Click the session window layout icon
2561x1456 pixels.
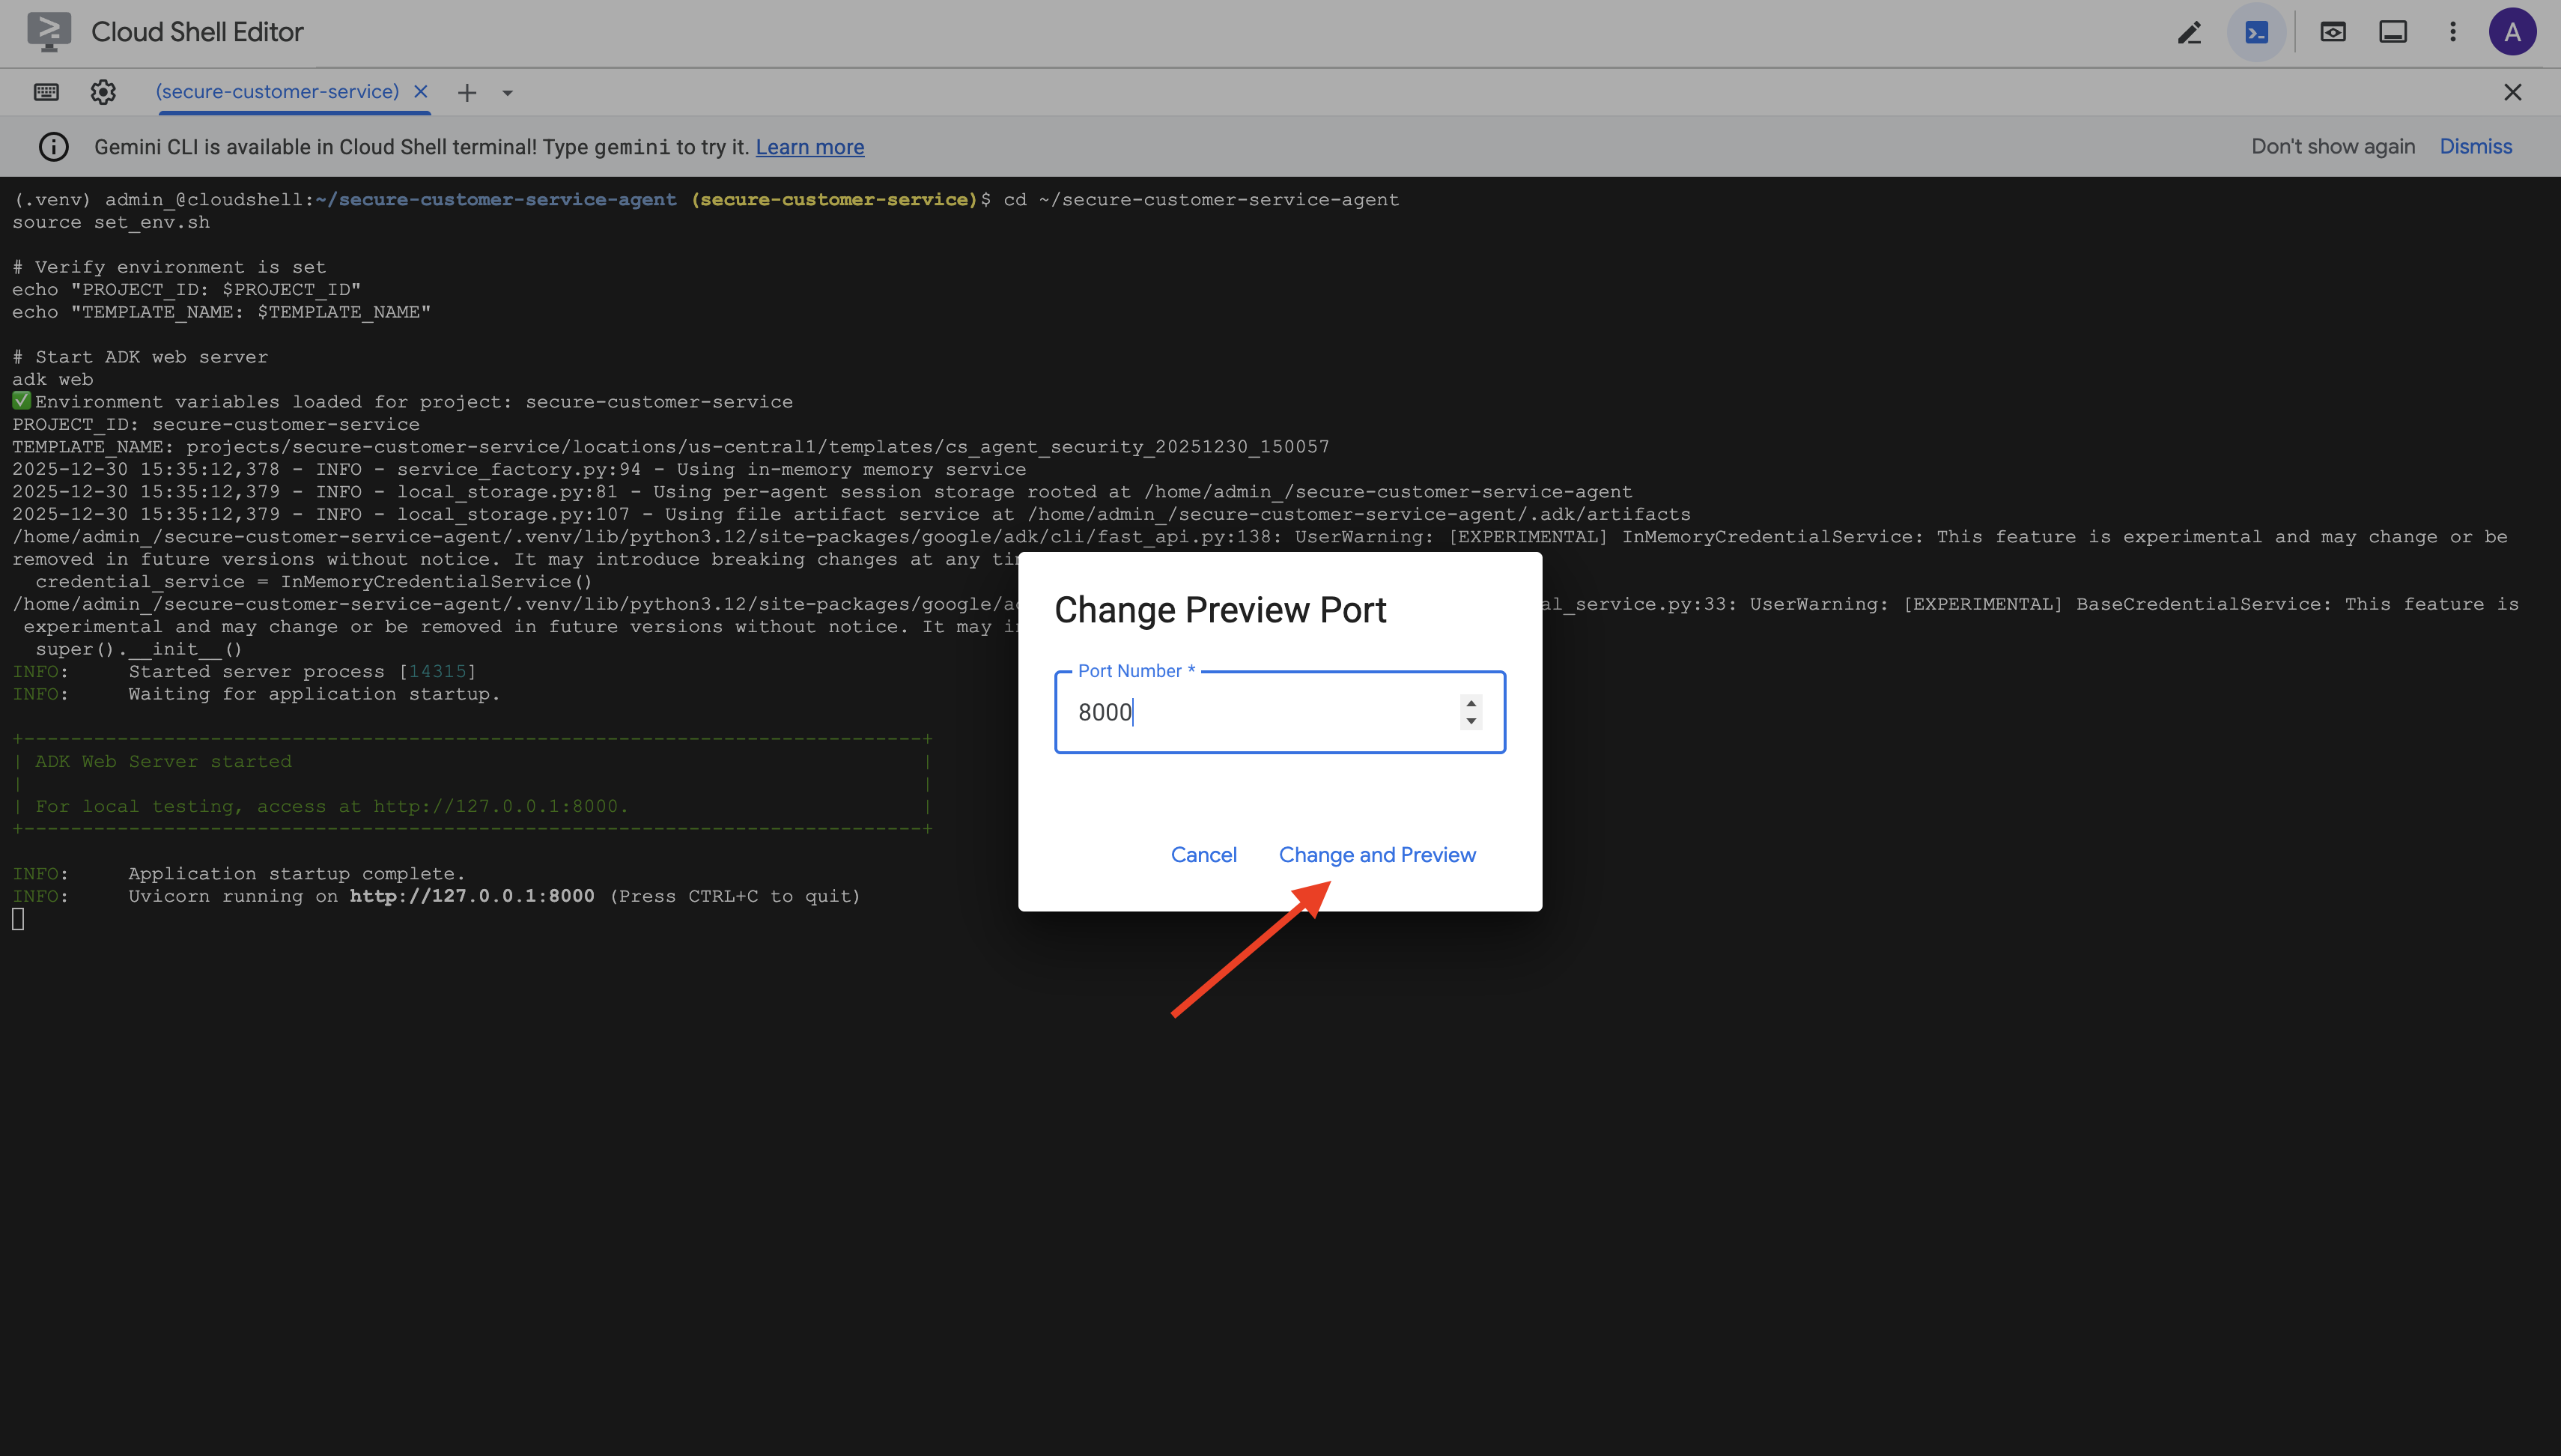coord(2392,33)
